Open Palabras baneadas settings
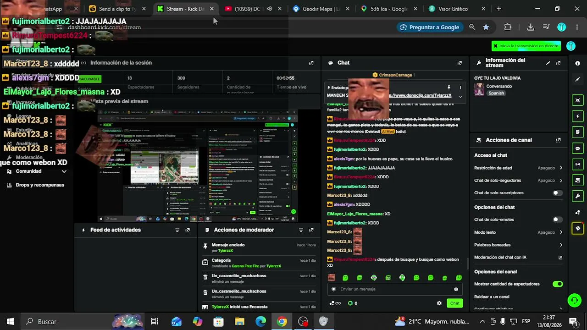This screenshot has height=330, width=587. pos(518,245)
